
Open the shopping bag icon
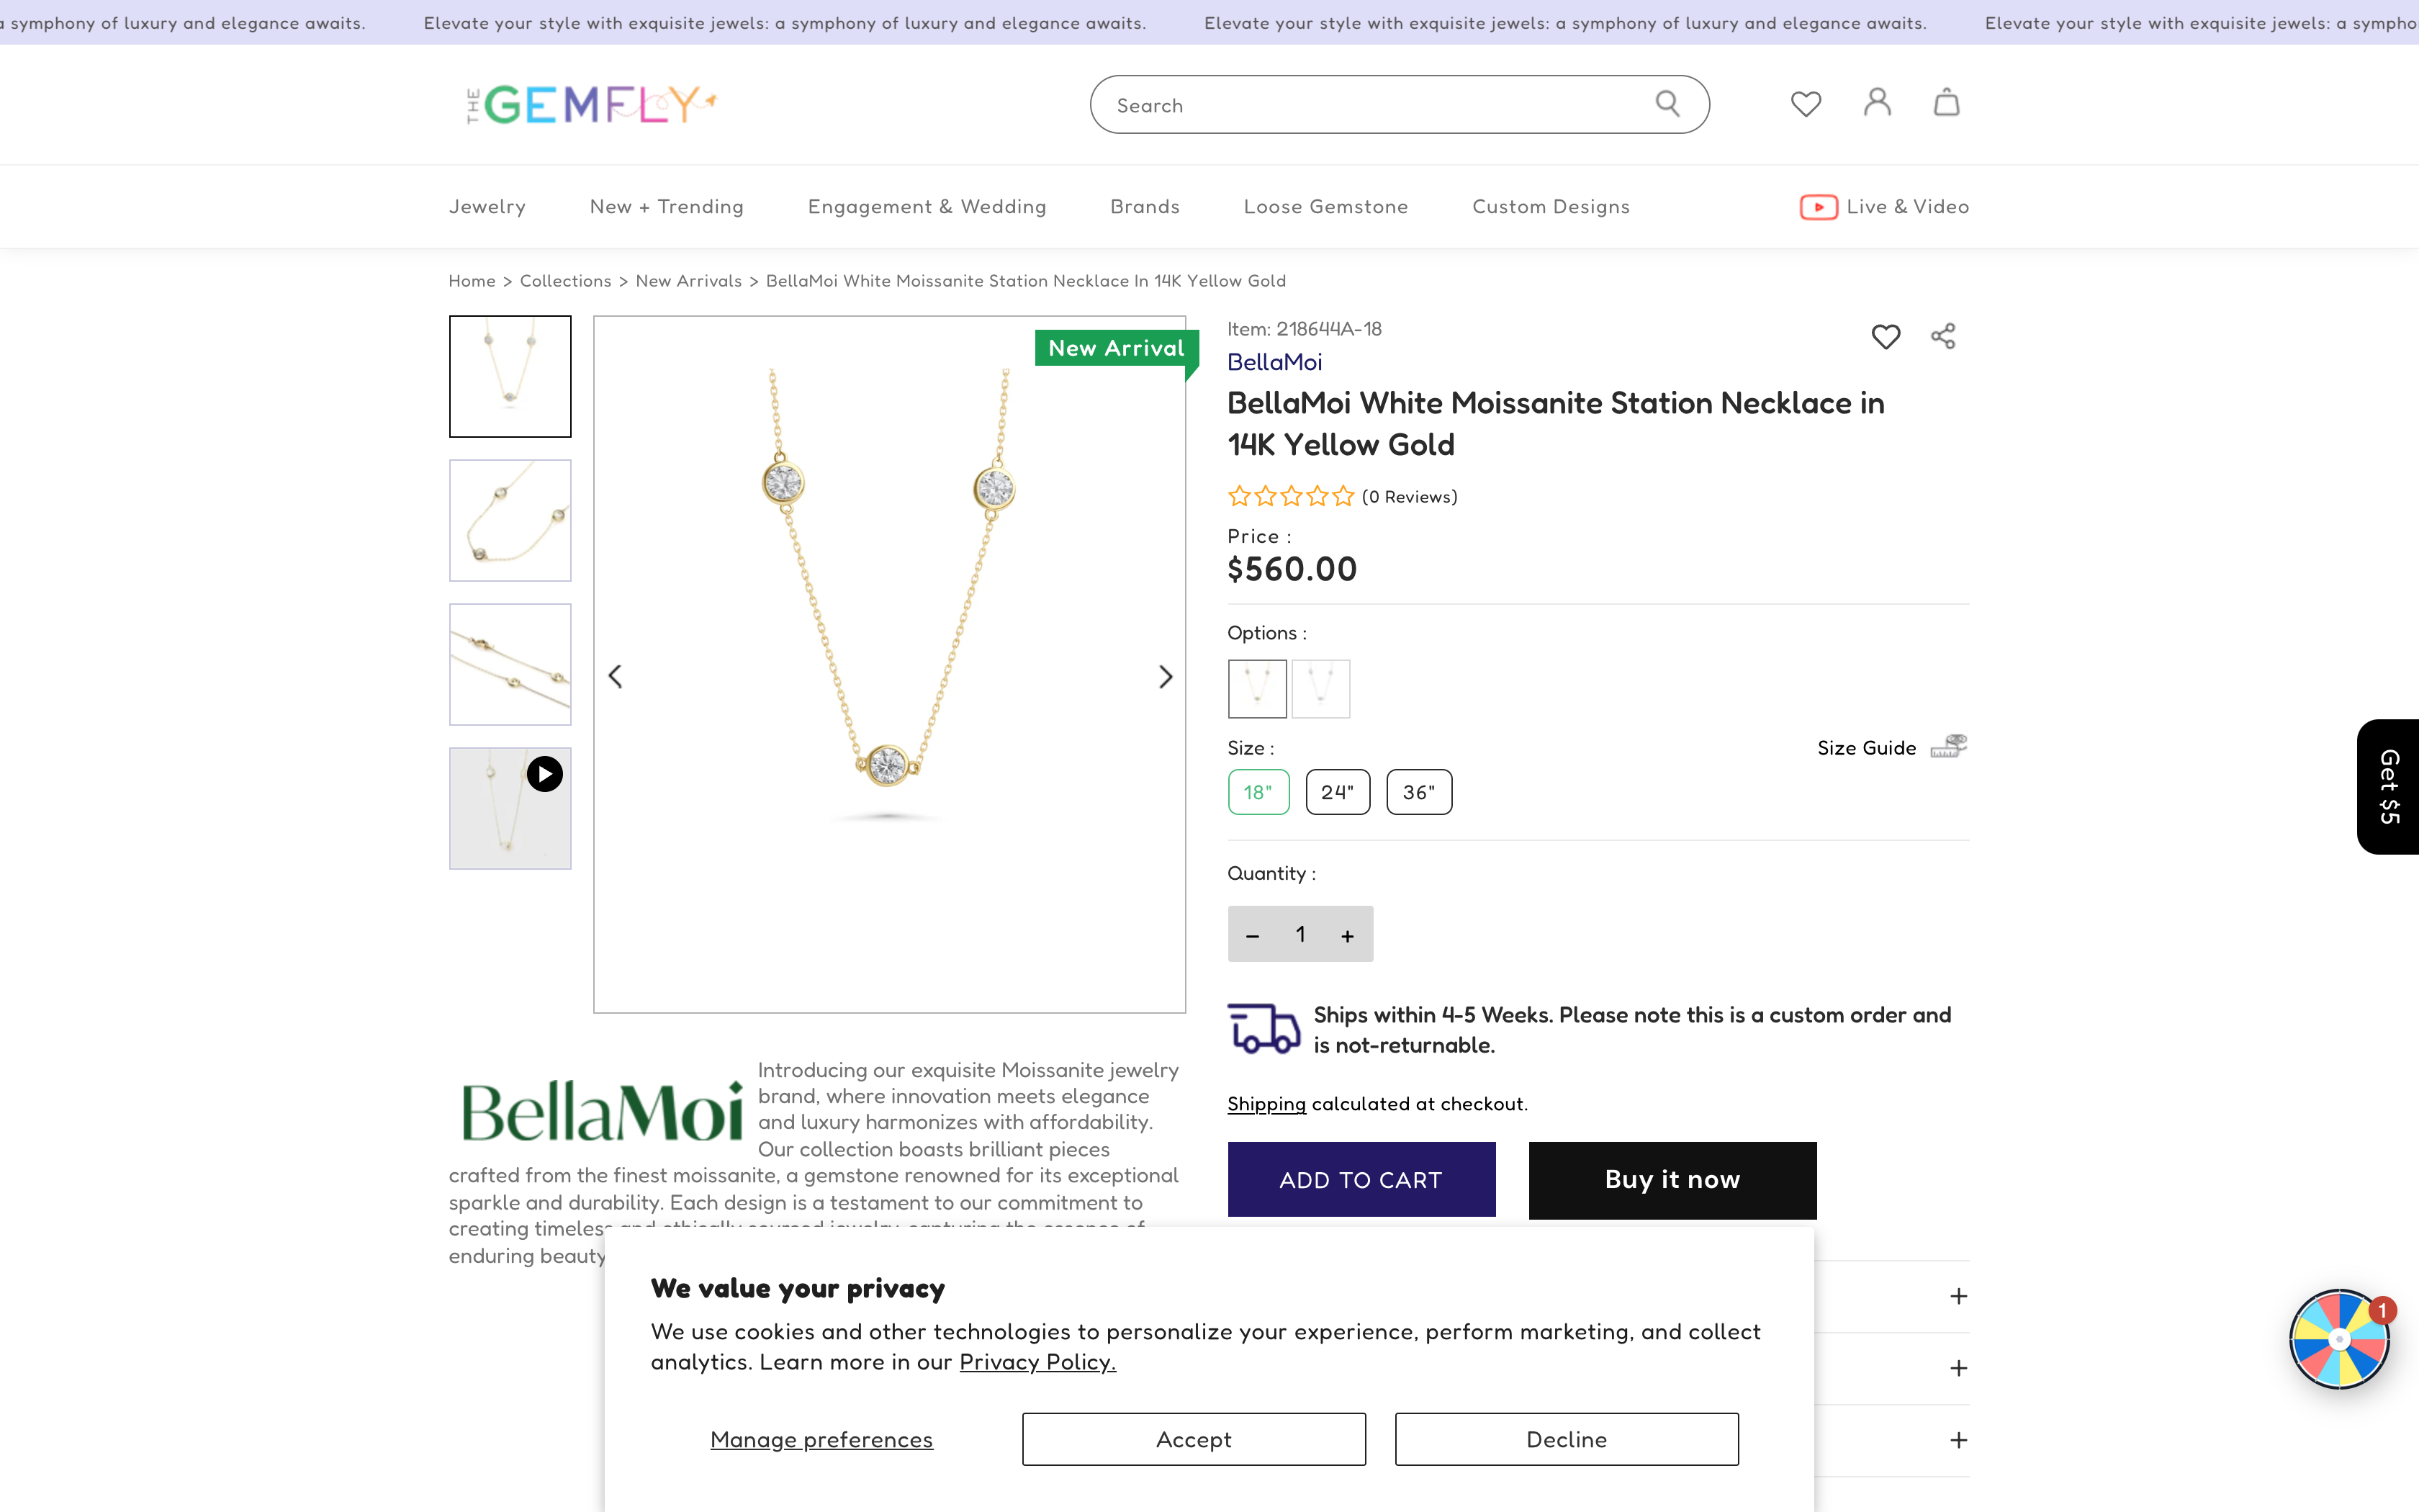[x=1946, y=103]
